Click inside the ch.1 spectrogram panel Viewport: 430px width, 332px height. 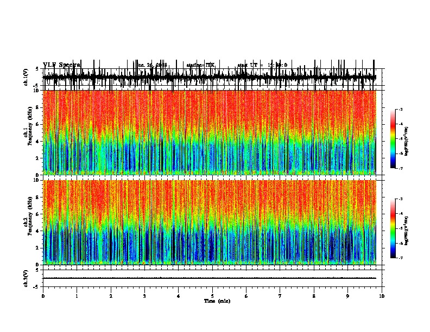pyautogui.click(x=210, y=132)
